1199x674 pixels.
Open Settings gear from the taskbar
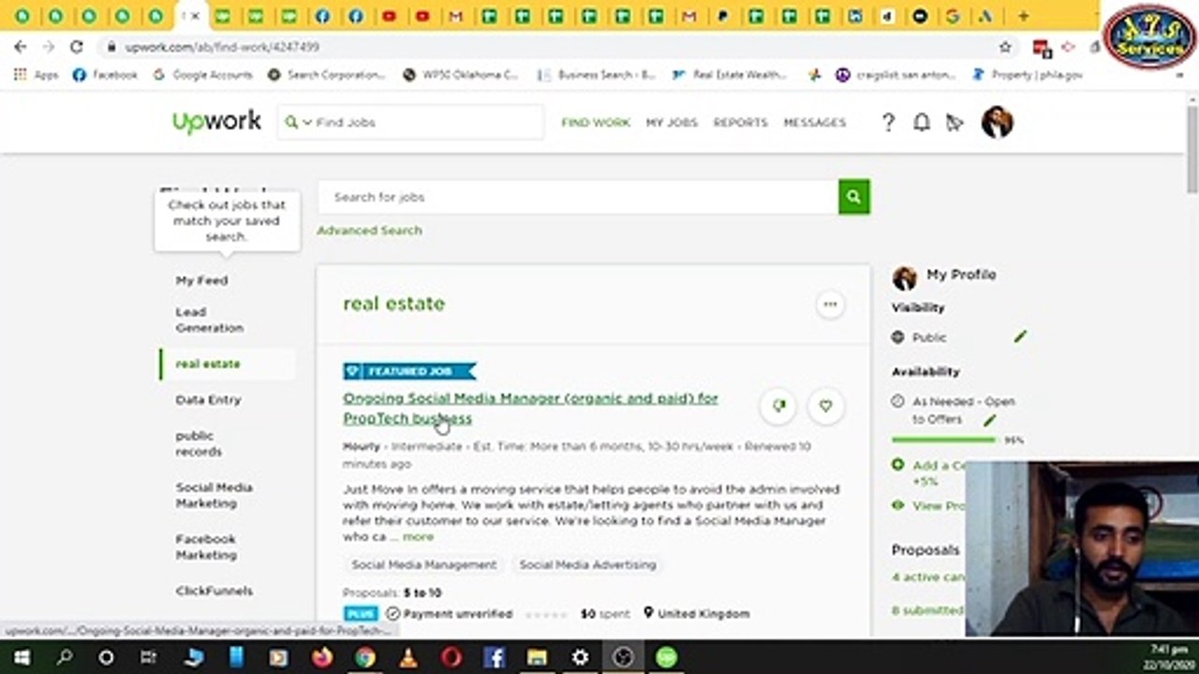[x=580, y=657]
